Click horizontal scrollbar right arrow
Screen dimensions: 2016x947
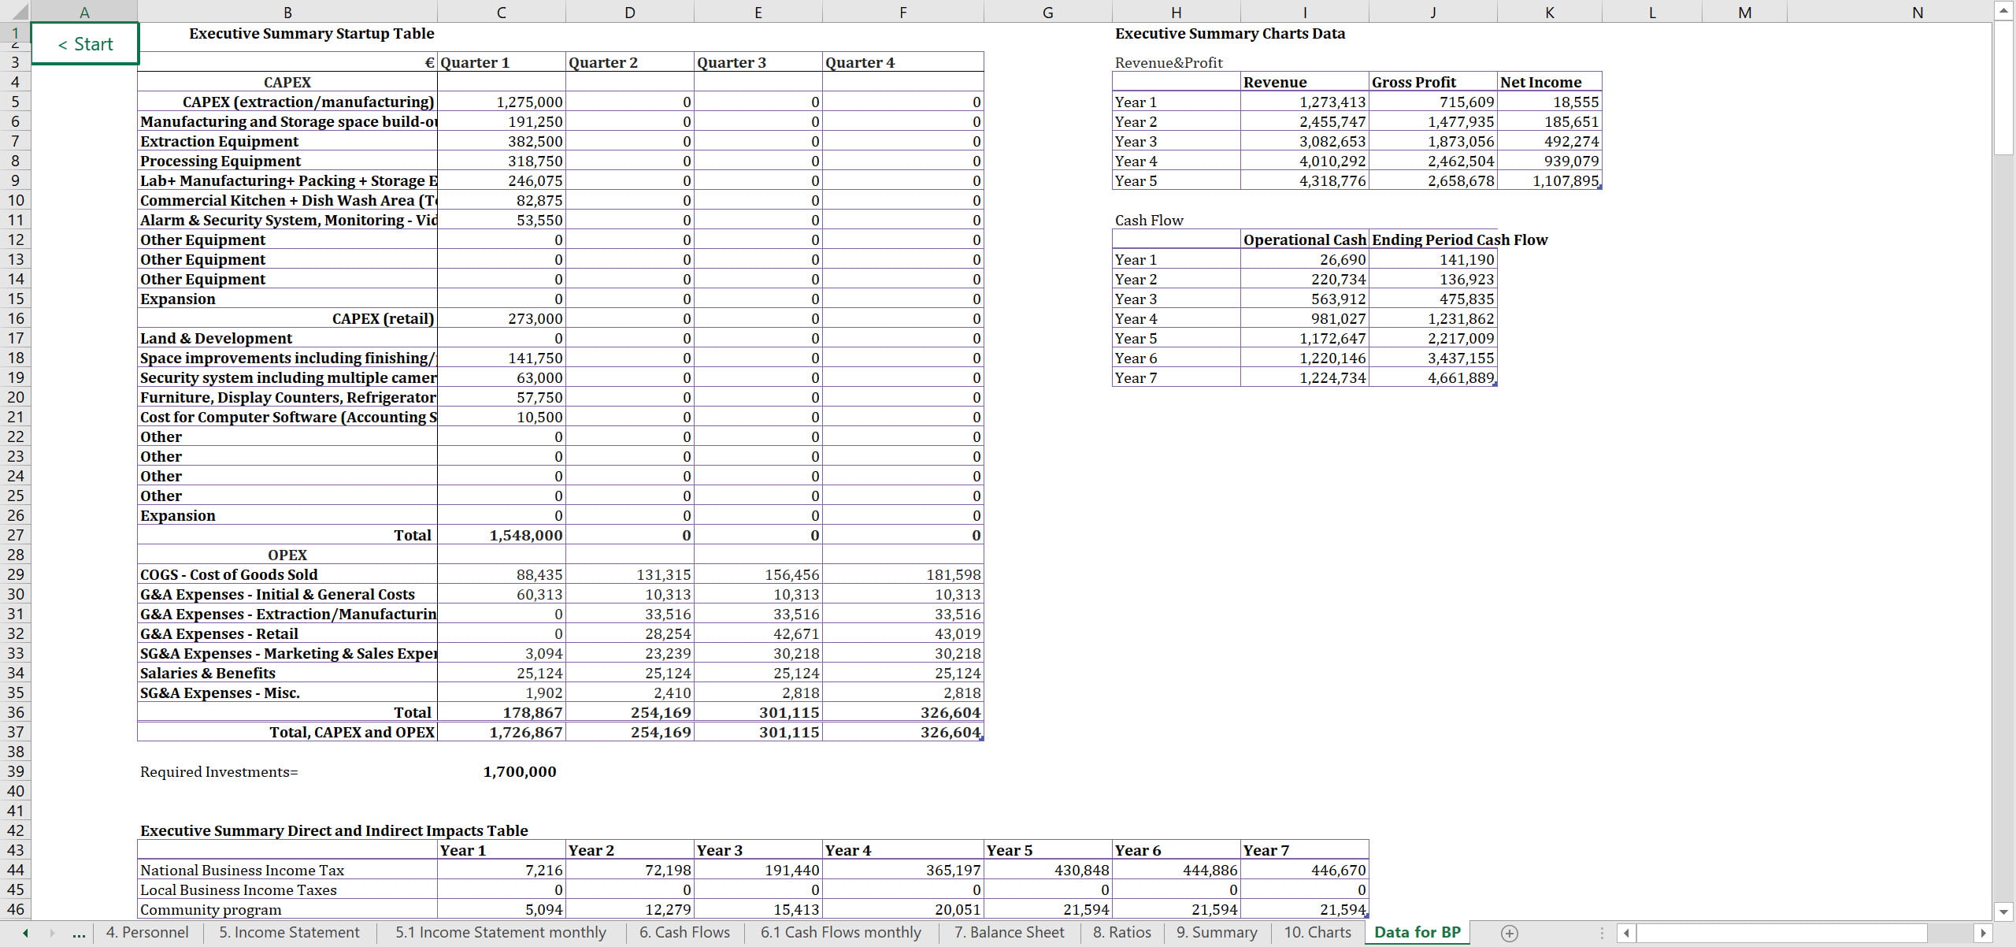[1983, 934]
